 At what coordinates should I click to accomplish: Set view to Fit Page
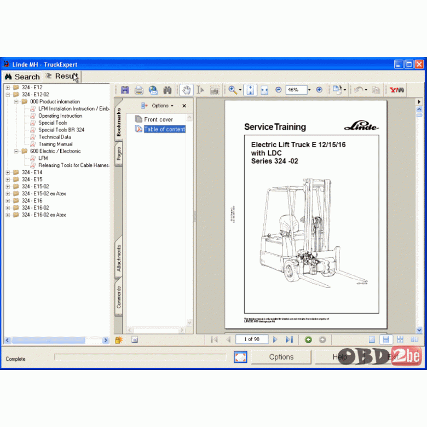(x=250, y=90)
